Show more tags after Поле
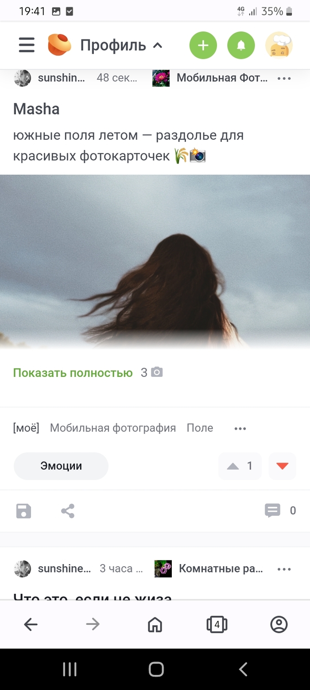The height and width of the screenshot is (690, 310). (240, 428)
